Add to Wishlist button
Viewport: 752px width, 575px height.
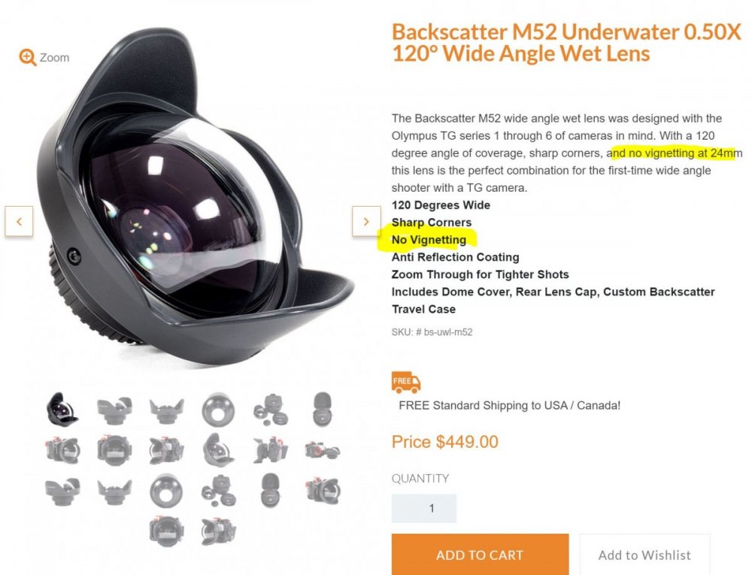point(644,555)
